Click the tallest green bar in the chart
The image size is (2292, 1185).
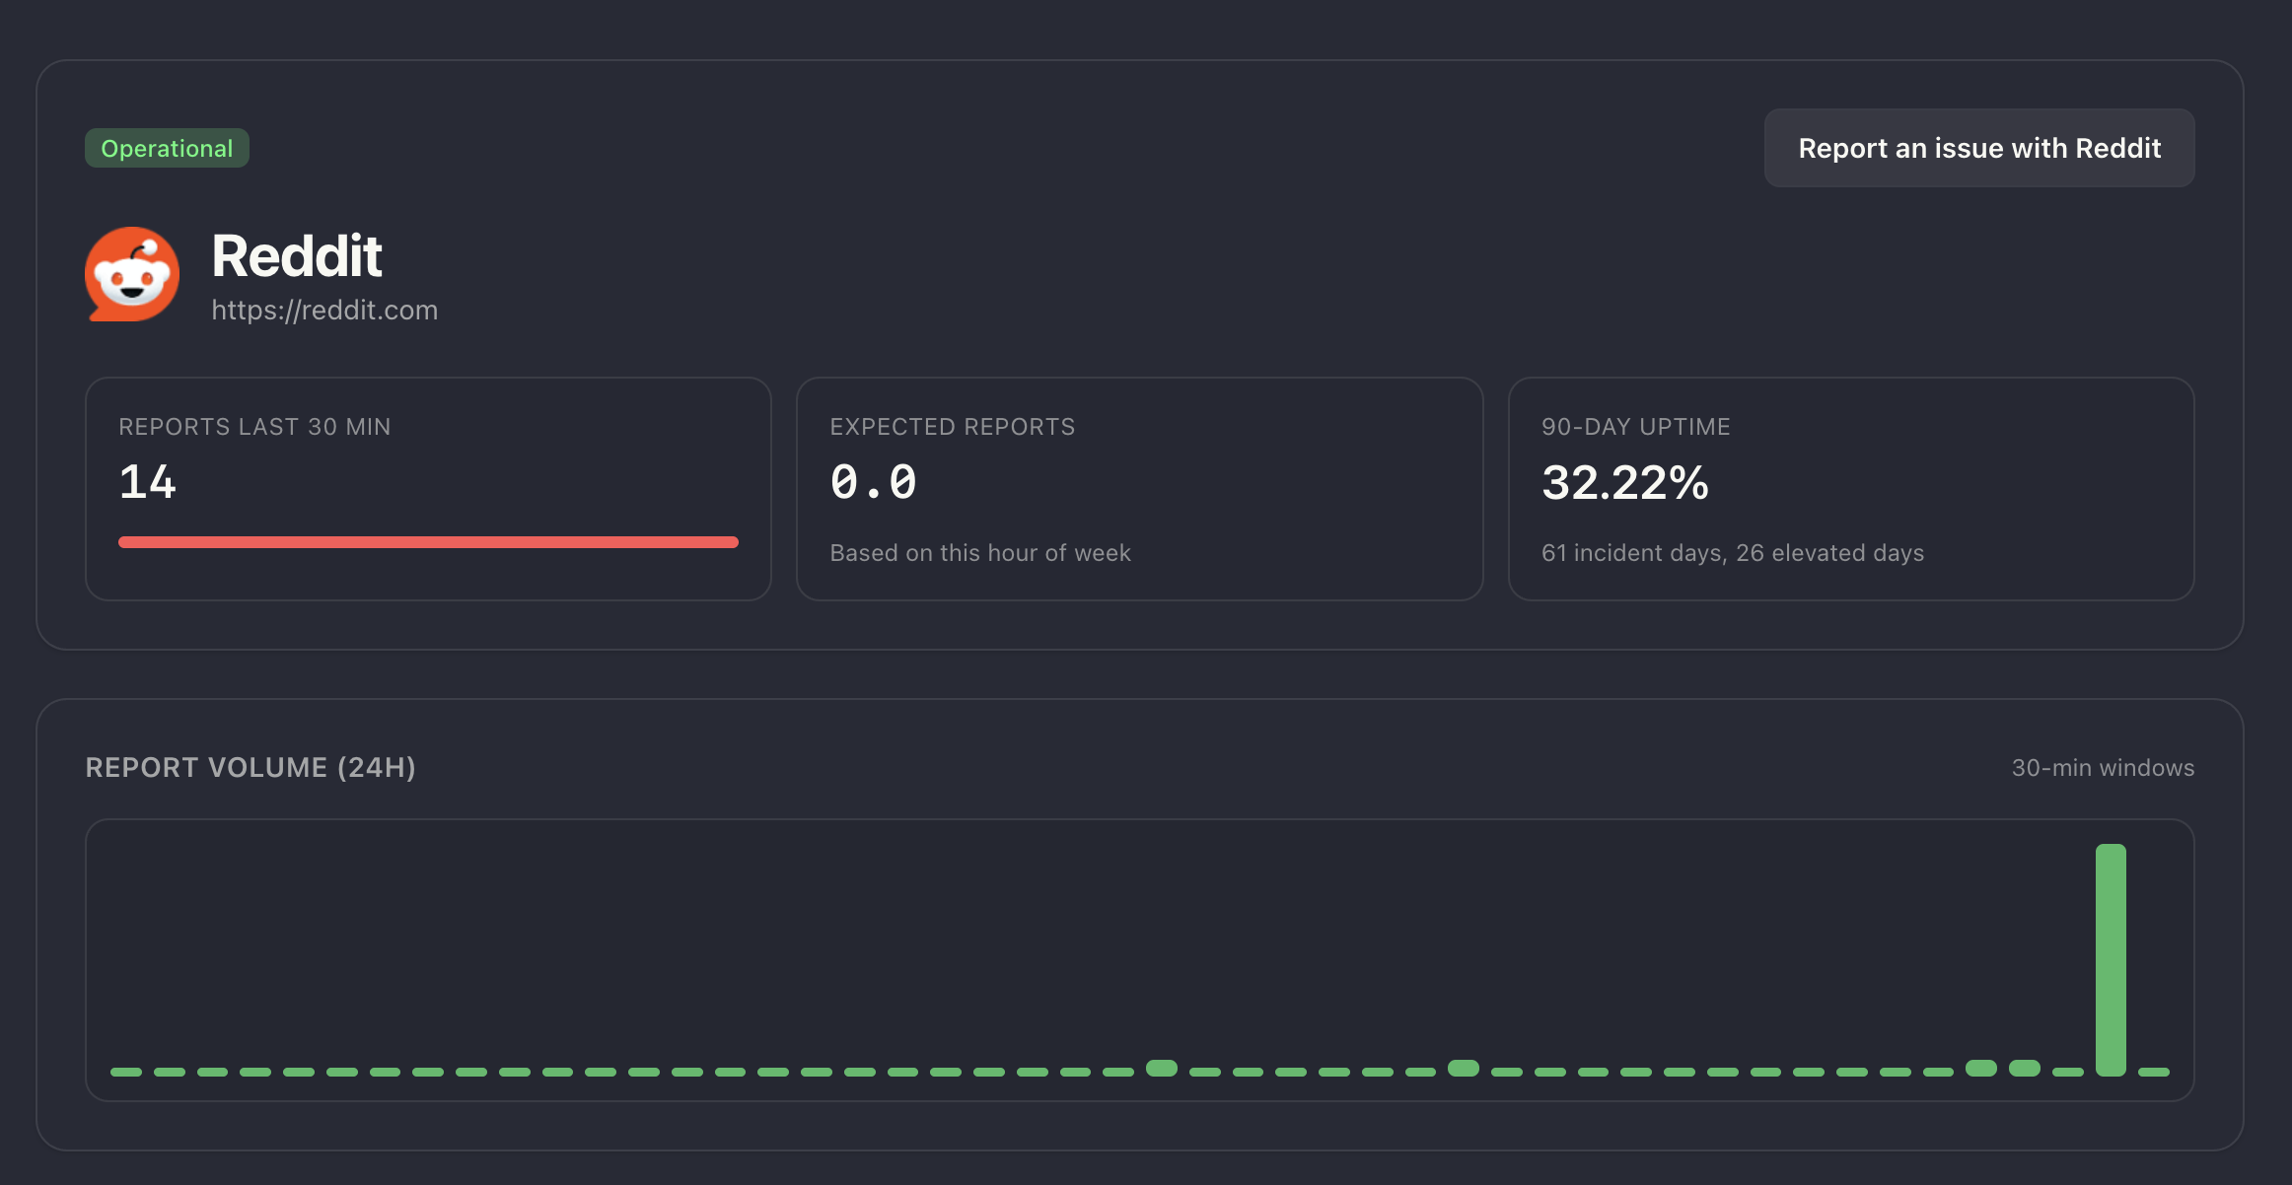click(x=2110, y=958)
